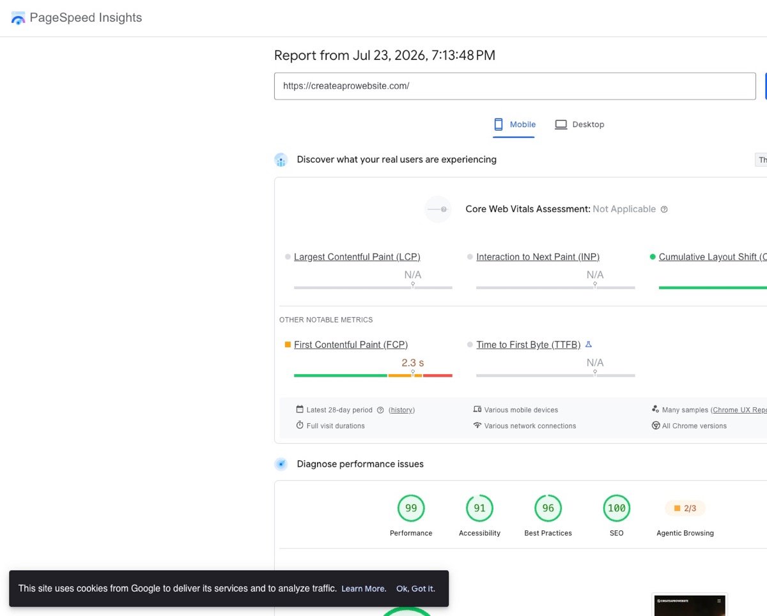
Task: Click the SEO score gauge 100
Action: tap(616, 509)
